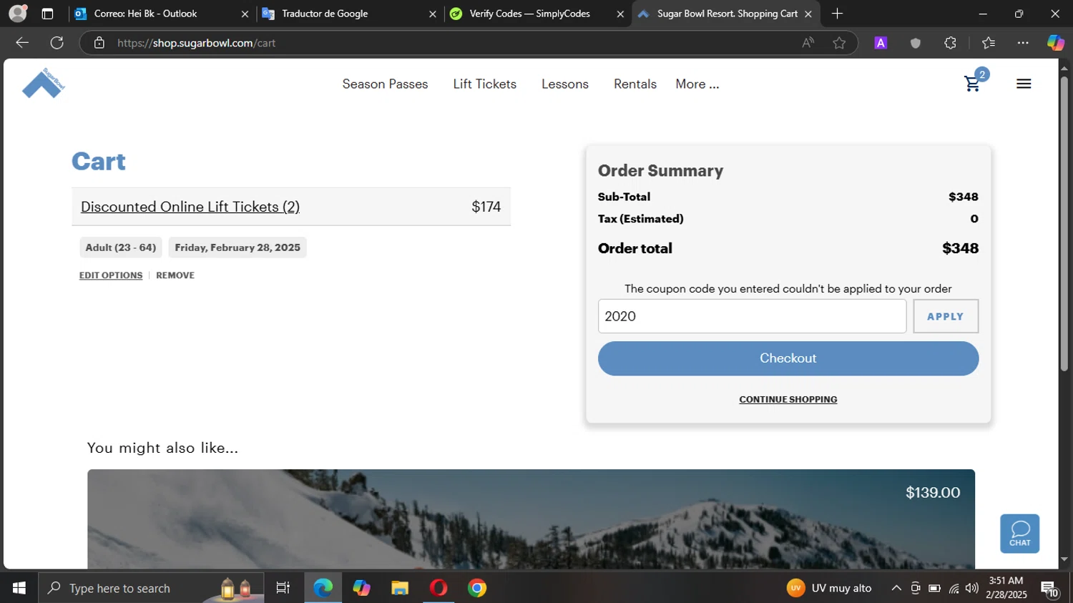Open the Rentals menu
1073x603 pixels.
click(635, 84)
